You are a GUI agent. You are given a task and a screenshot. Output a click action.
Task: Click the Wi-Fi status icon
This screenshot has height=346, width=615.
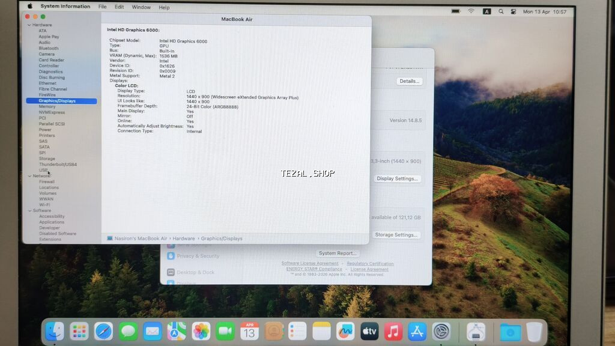pyautogui.click(x=471, y=11)
